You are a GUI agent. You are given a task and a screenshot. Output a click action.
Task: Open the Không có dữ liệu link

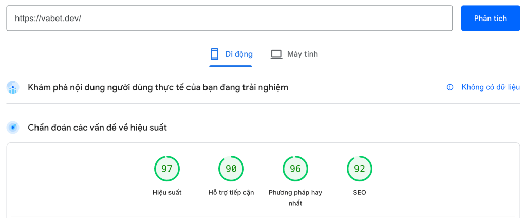tap(491, 88)
